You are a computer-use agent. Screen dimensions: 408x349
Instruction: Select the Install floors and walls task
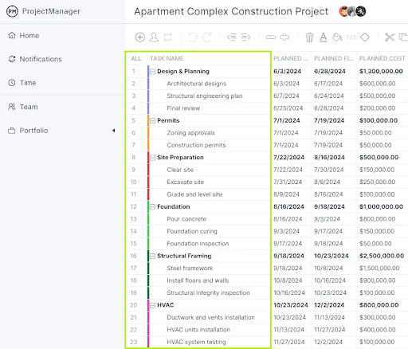click(x=198, y=280)
